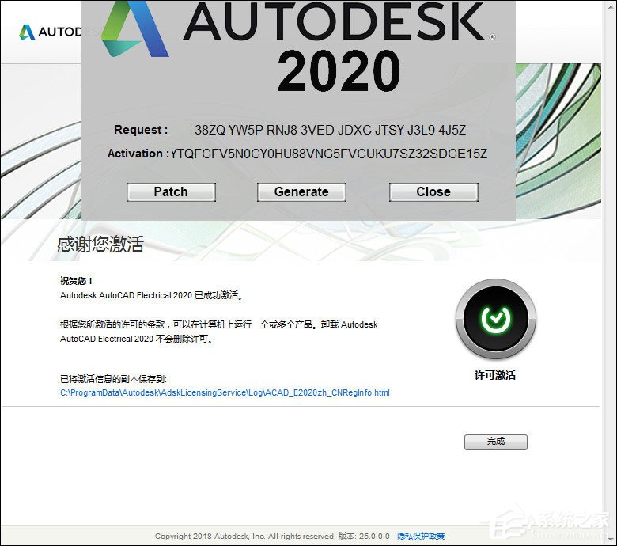Image resolution: width=617 pixels, height=546 pixels.
Task: Click the Activation: label in the keygen
Action: 138,154
